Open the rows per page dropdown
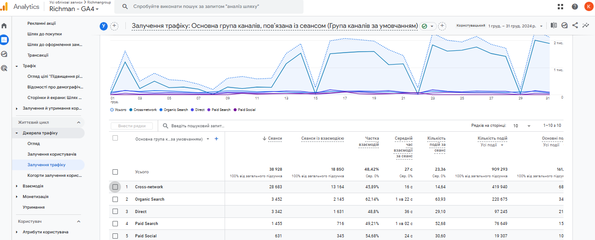This screenshot has width=595, height=240. 522,126
